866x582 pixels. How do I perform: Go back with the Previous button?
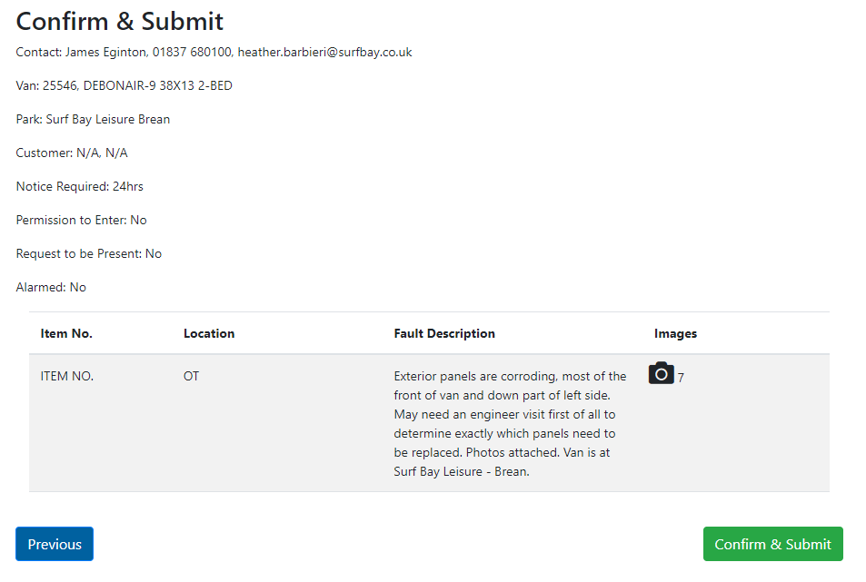(55, 544)
